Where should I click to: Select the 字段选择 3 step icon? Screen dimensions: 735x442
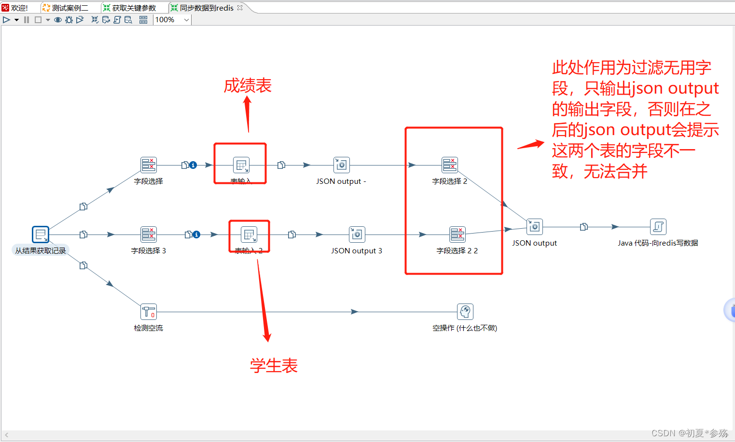click(149, 235)
